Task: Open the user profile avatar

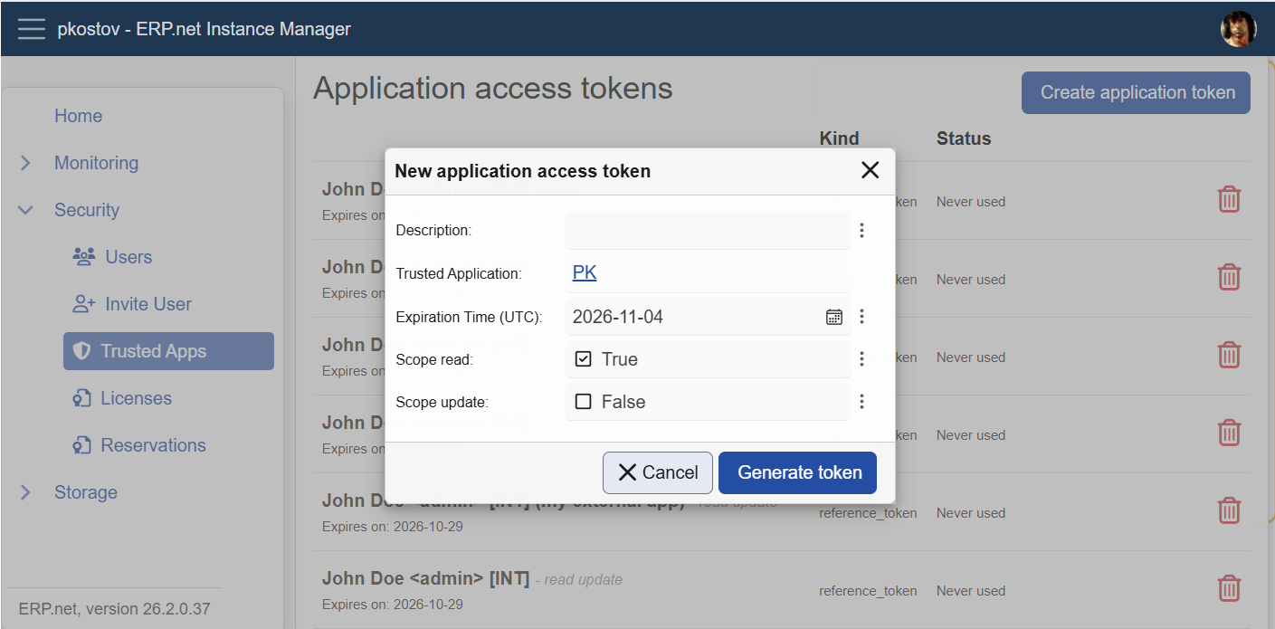Action: (1238, 29)
